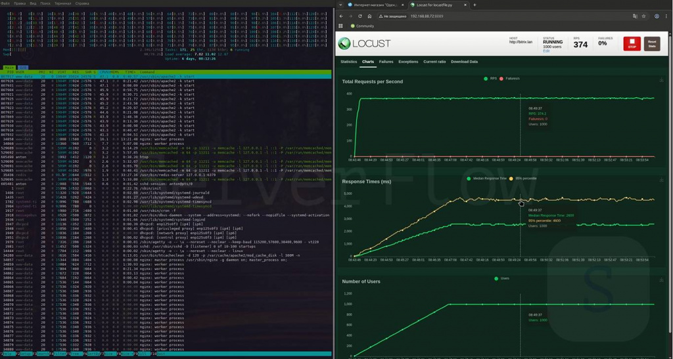Select the htop process row owned by anton
This screenshot has height=359, width=673.
pyautogui.click(x=166, y=157)
